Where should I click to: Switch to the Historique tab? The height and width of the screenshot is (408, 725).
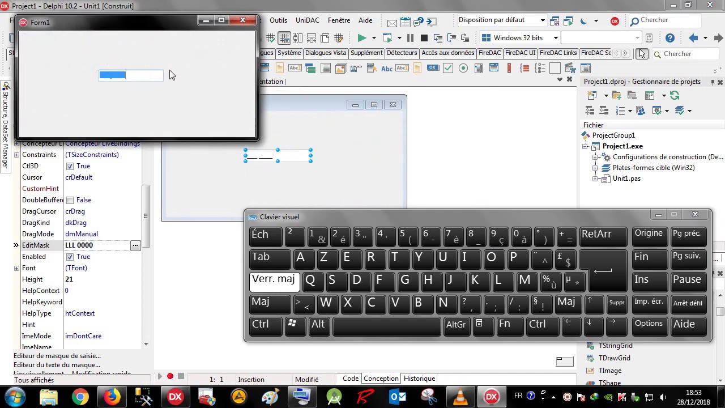click(420, 379)
